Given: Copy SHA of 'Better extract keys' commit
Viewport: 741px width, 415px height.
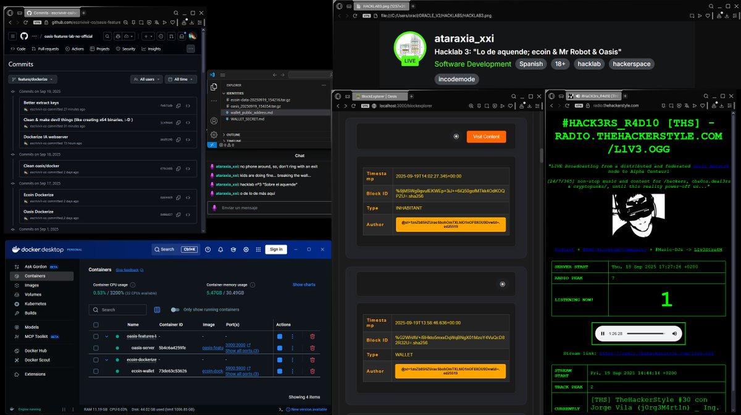Looking at the screenshot, I should [x=178, y=106].
